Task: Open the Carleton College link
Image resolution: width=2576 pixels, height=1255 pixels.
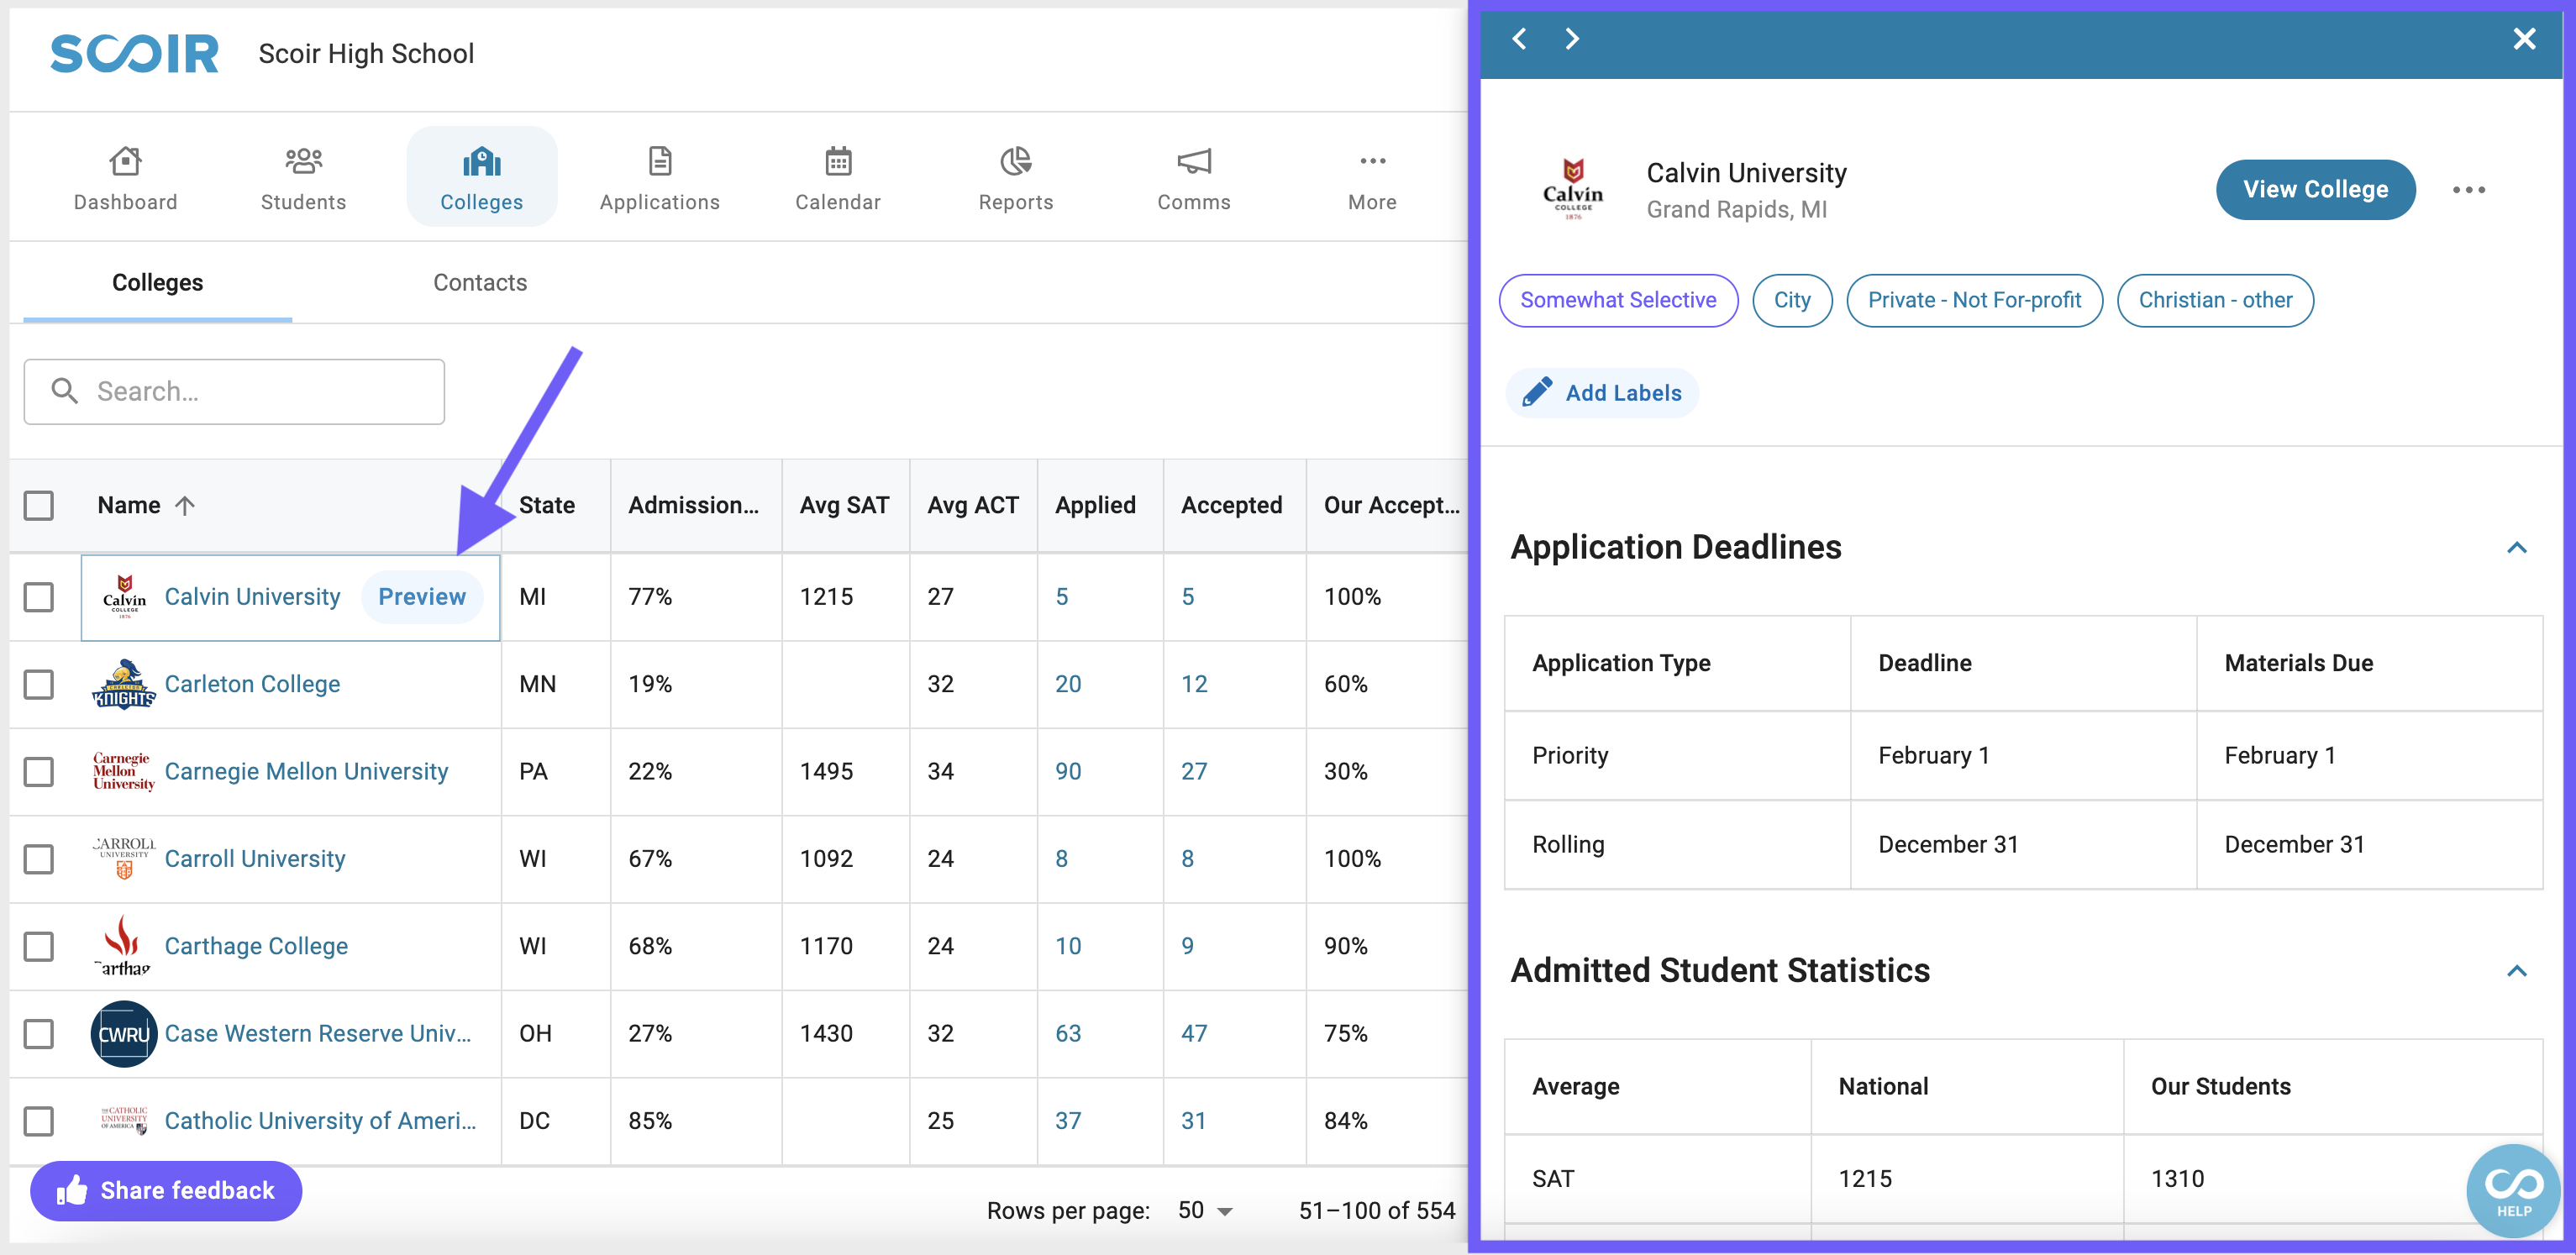Action: point(252,684)
